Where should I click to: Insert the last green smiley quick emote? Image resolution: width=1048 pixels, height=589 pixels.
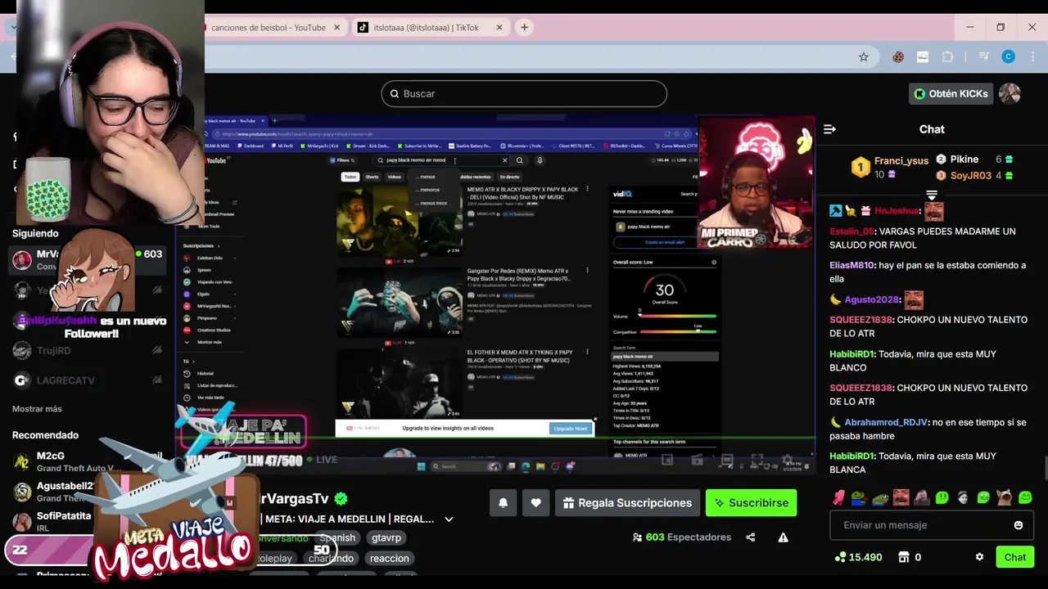coord(1025,497)
